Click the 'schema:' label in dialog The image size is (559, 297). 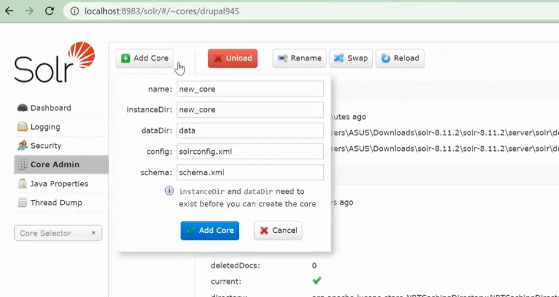[x=156, y=173]
